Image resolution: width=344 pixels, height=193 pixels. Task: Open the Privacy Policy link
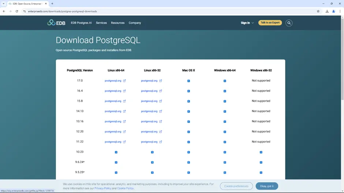coord(103,188)
